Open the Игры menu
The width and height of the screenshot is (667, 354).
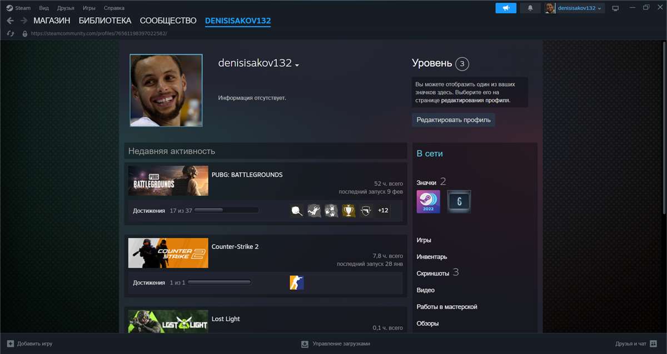click(89, 8)
